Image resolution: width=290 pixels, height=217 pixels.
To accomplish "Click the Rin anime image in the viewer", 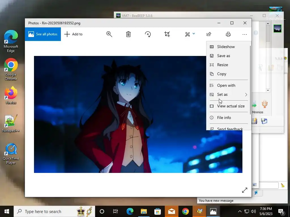I will [x=138, y=114].
